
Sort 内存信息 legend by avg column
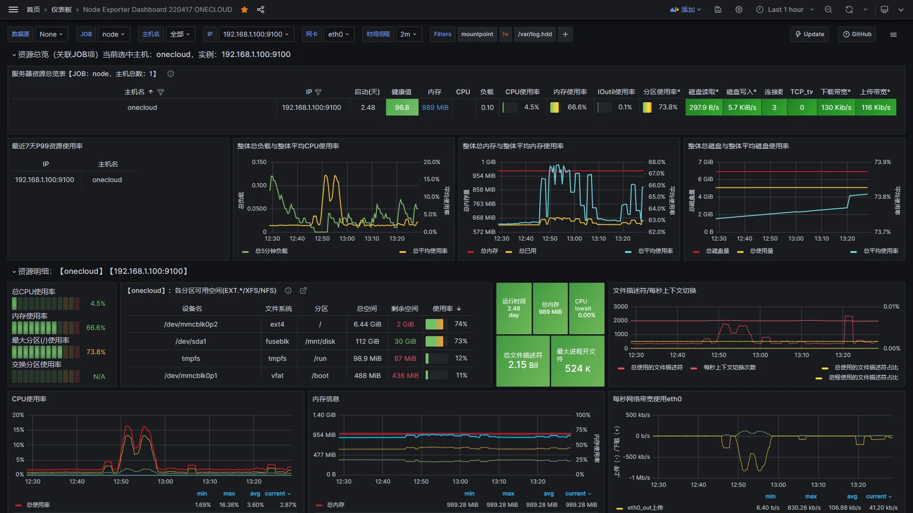[x=549, y=494]
